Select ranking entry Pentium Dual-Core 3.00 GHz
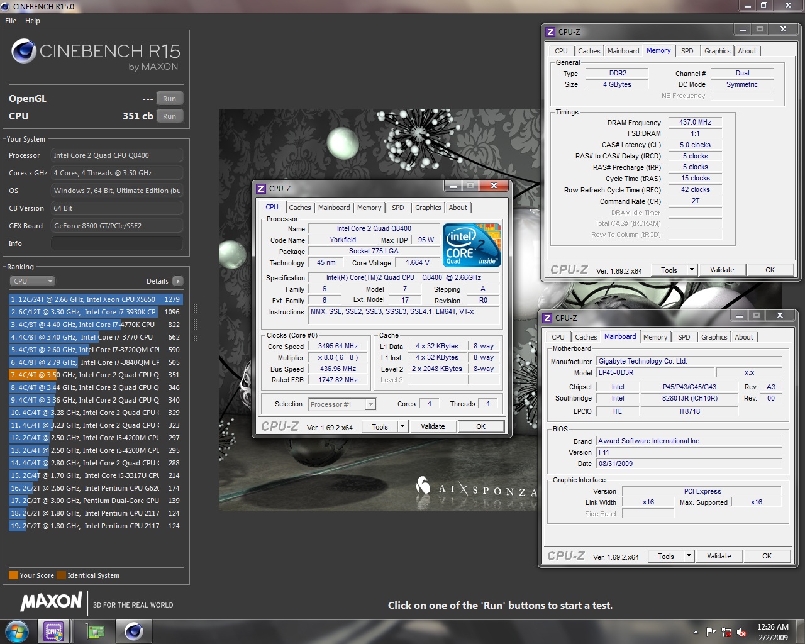The image size is (805, 644). (x=96, y=501)
